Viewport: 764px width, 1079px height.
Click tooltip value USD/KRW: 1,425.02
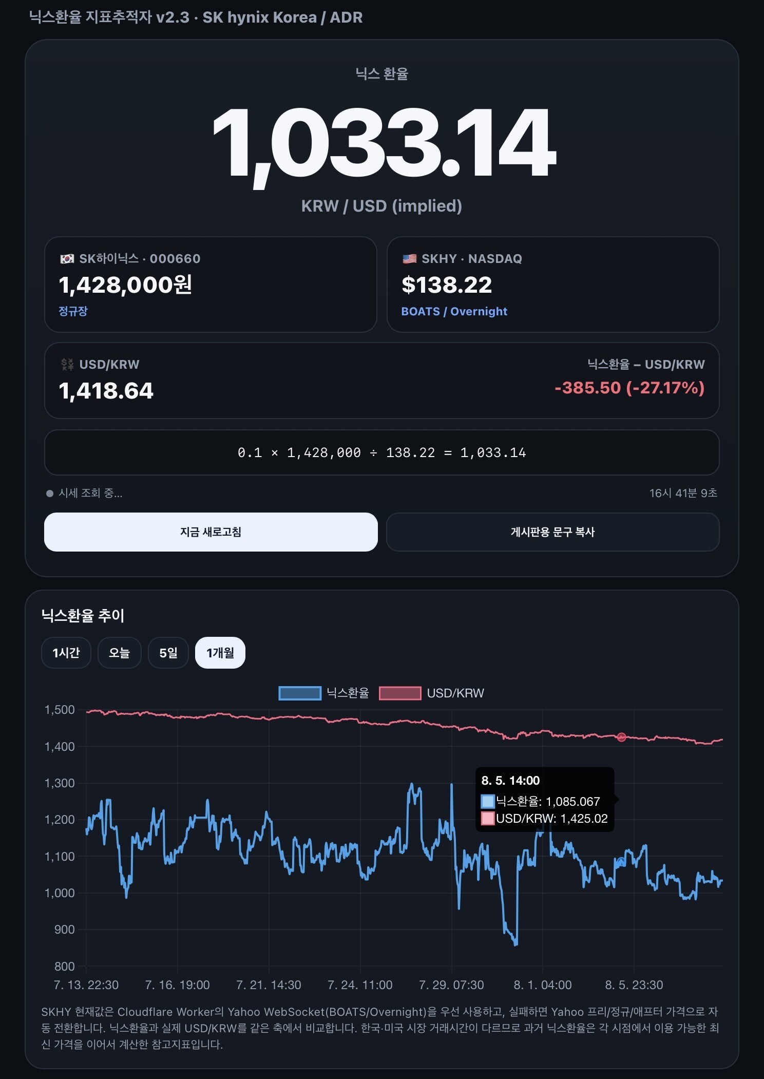pyautogui.click(x=552, y=819)
